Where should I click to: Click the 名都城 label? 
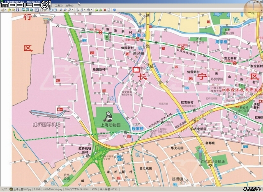pyautogui.click(x=210, y=143)
